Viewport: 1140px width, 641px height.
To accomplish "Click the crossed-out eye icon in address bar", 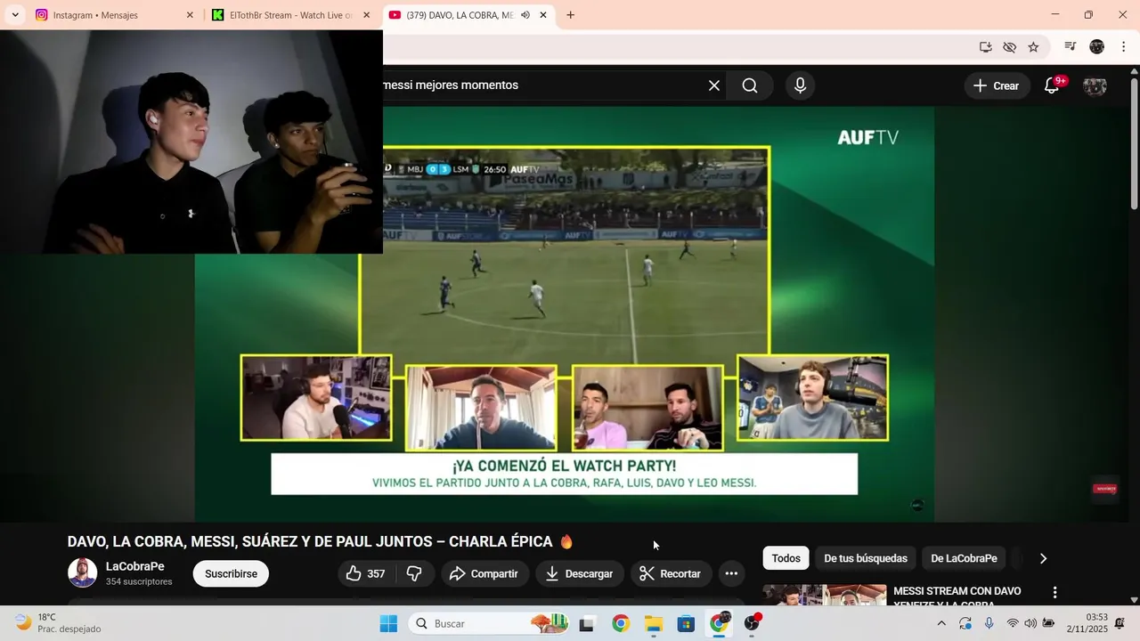I will pyautogui.click(x=1009, y=47).
